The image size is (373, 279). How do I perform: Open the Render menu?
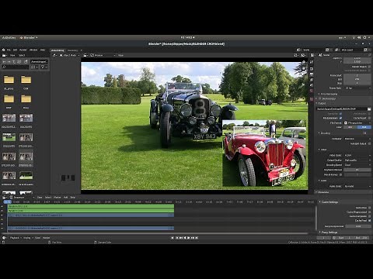(x=23, y=50)
